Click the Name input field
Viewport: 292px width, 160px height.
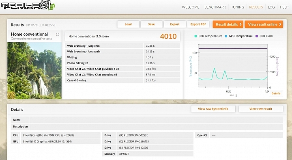[157, 120]
